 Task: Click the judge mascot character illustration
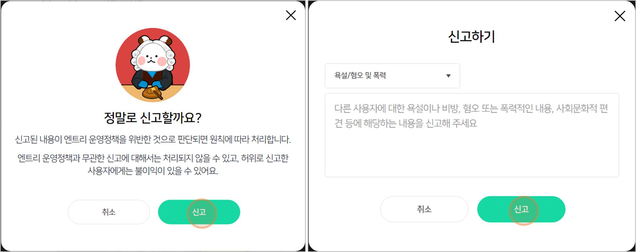point(153,65)
